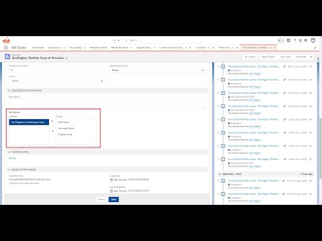The width and height of the screenshot is (322, 241).
Task: Open more record actions dropdown beside New Note
Action: point(311,57)
